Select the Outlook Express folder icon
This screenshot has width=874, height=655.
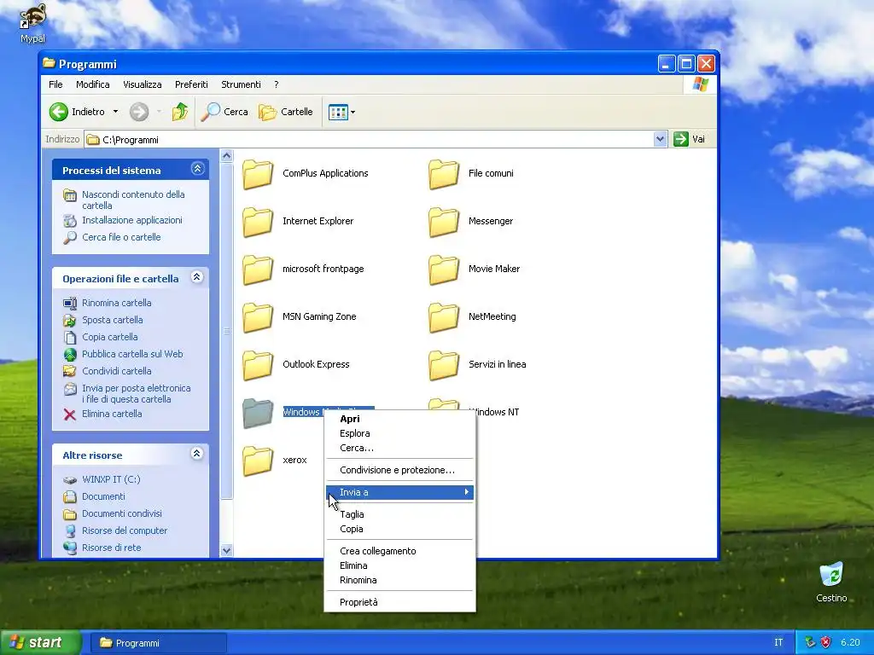point(258,365)
